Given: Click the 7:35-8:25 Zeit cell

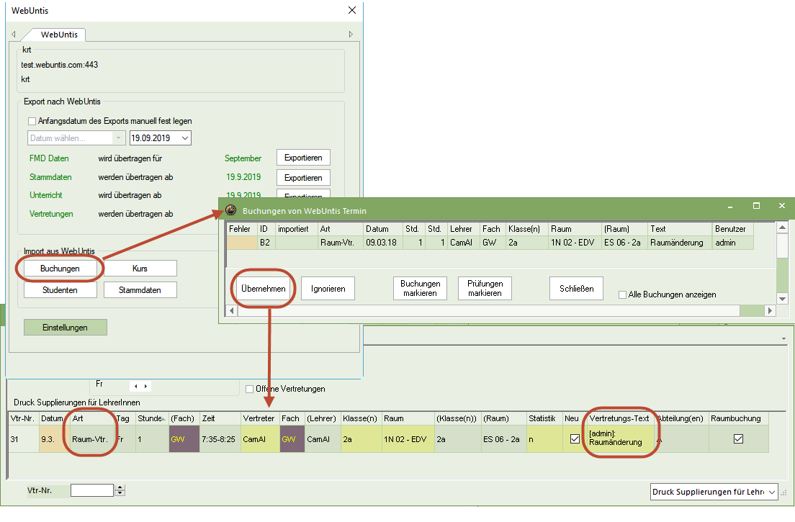Looking at the screenshot, I should click(220, 439).
